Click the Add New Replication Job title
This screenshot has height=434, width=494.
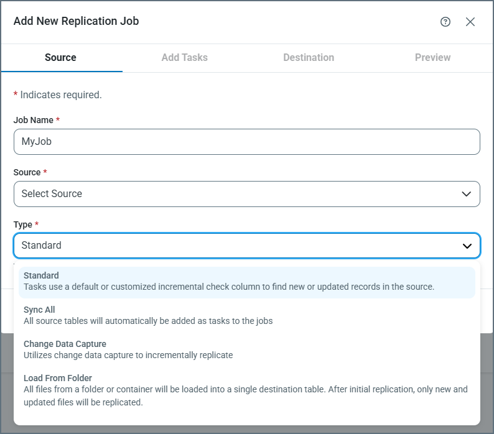pos(76,21)
